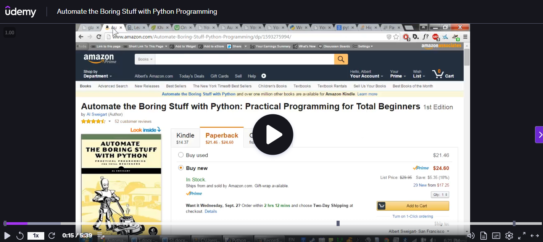Rewind the video five seconds
543x242 pixels.
click(20, 236)
